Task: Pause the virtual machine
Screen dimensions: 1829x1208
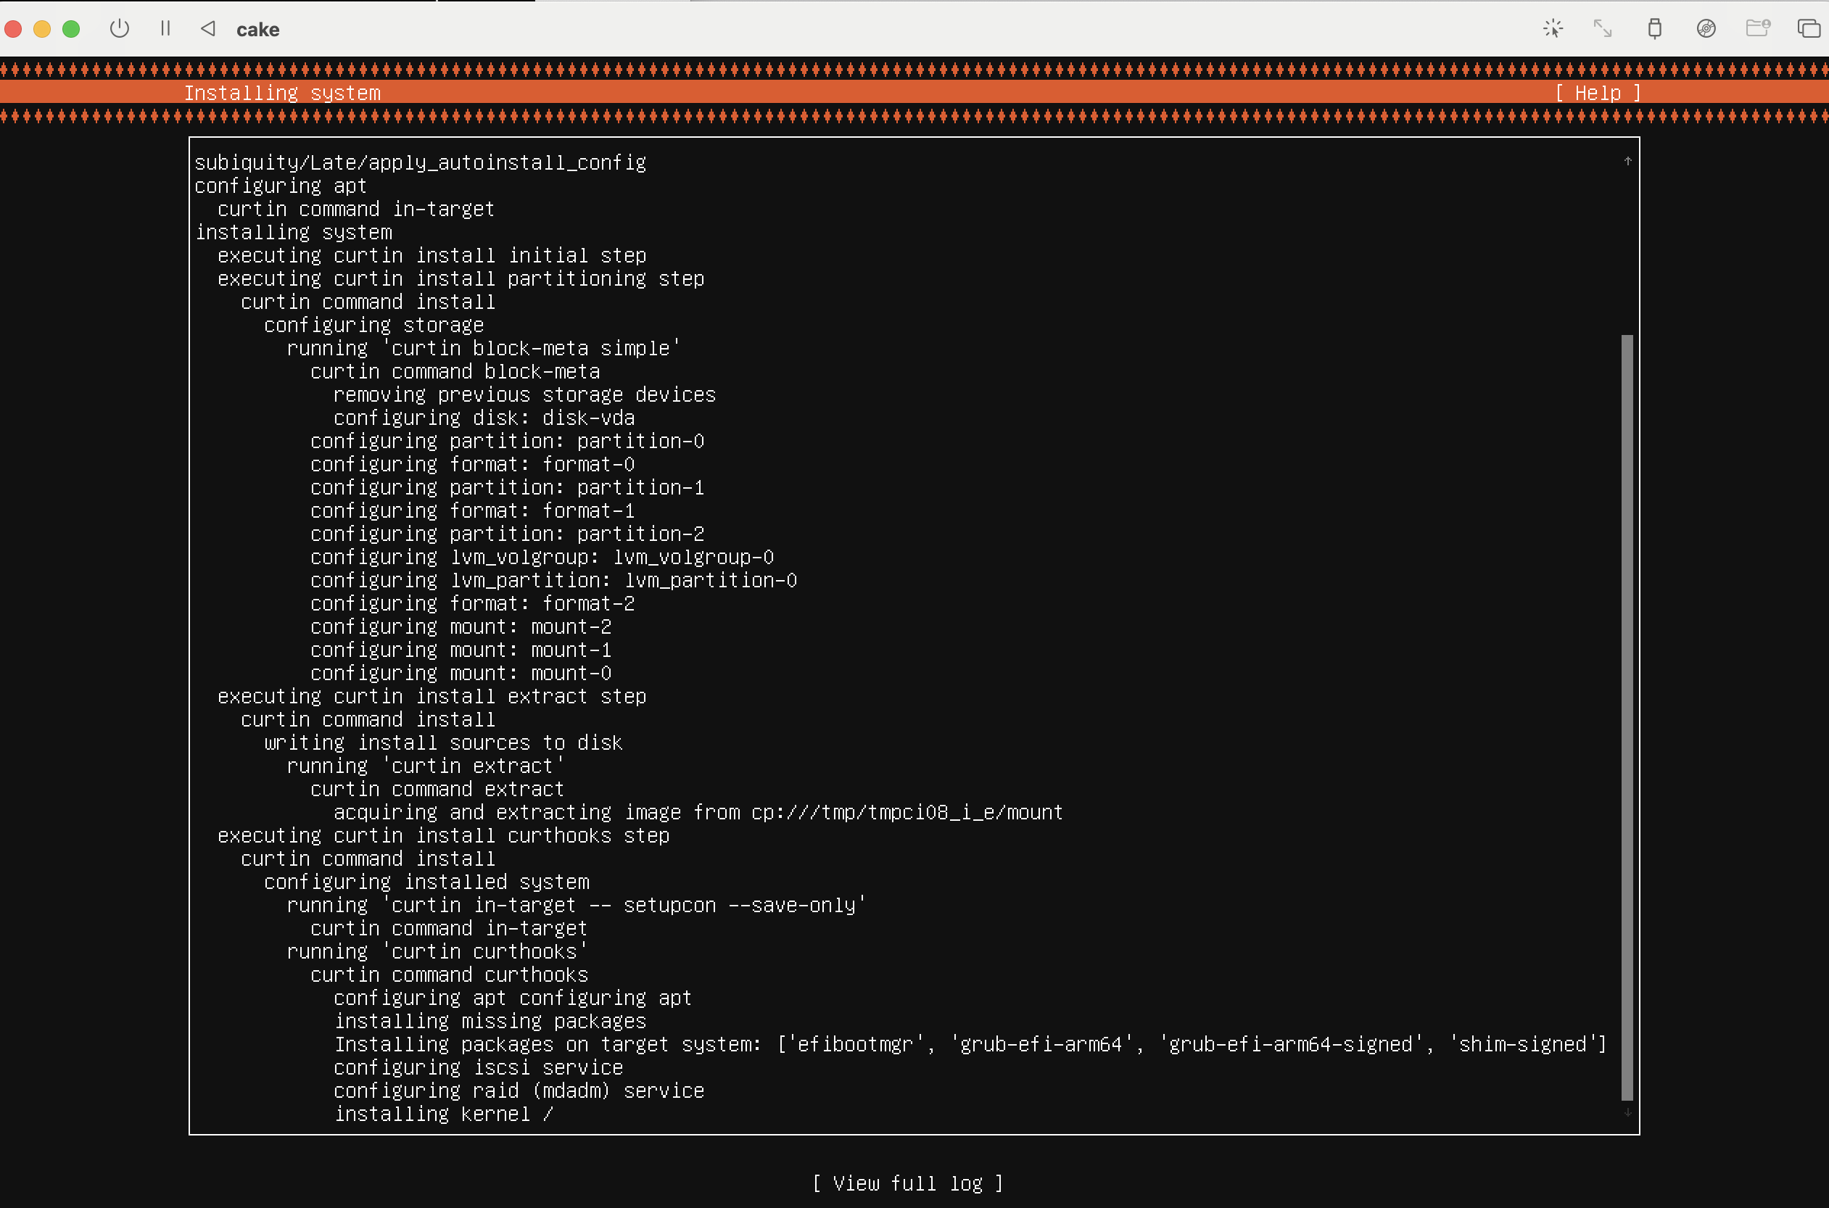Action: 165,29
